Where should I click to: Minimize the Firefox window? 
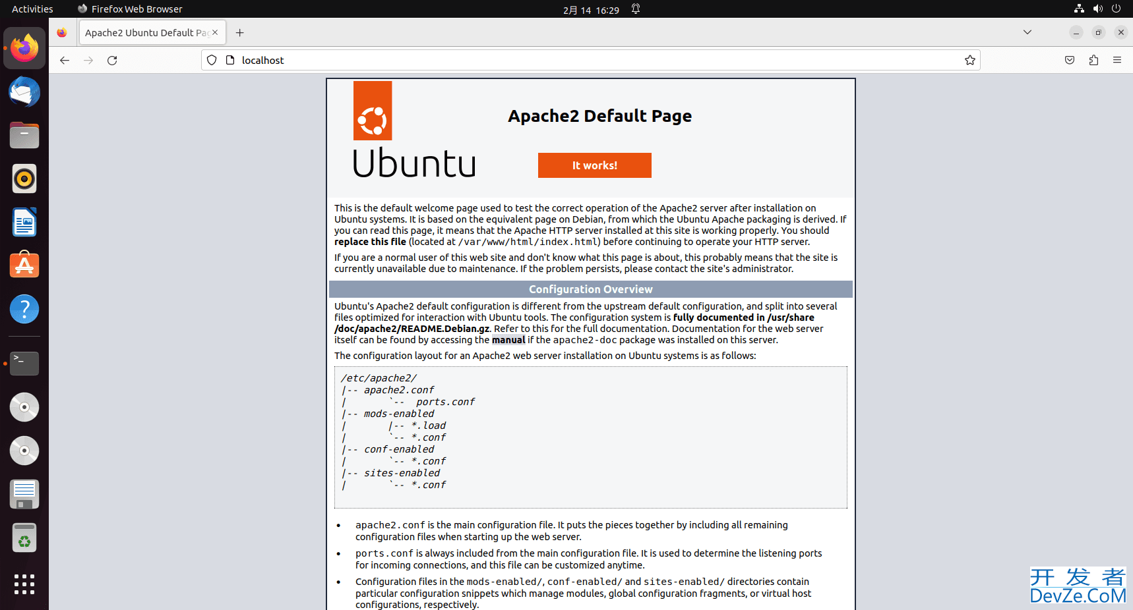click(1076, 32)
